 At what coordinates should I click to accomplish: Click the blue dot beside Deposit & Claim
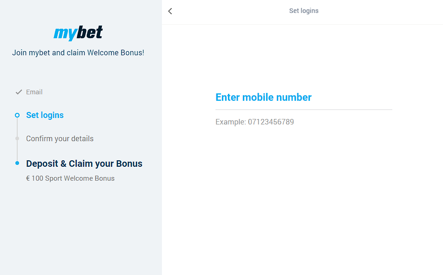(x=17, y=164)
